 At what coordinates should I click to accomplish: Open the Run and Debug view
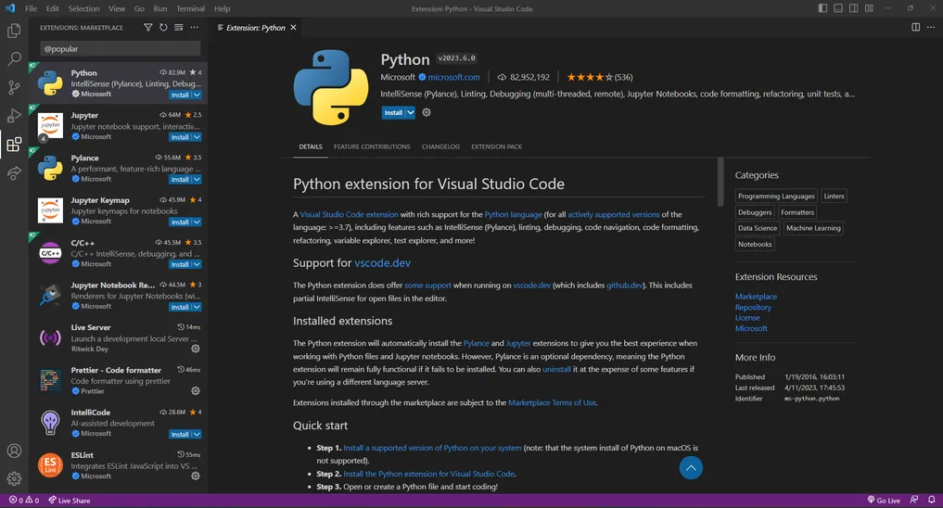[14, 116]
